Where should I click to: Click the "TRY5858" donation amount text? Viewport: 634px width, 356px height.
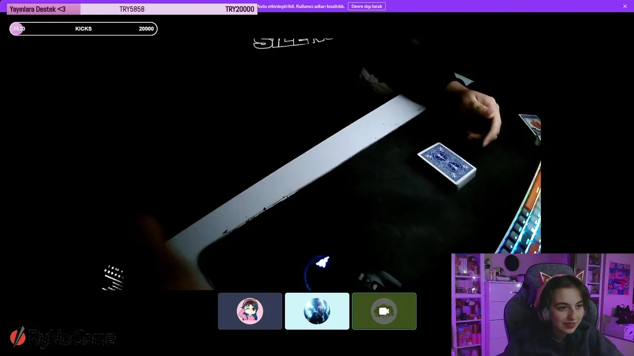click(132, 9)
